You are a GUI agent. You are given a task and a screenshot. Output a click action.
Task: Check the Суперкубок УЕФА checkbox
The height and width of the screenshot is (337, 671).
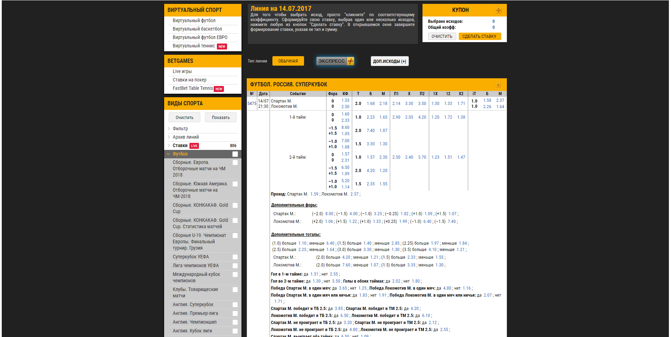235,257
